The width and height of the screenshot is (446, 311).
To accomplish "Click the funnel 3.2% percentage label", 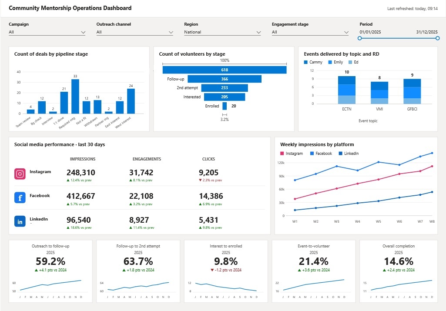I will [x=225, y=120].
